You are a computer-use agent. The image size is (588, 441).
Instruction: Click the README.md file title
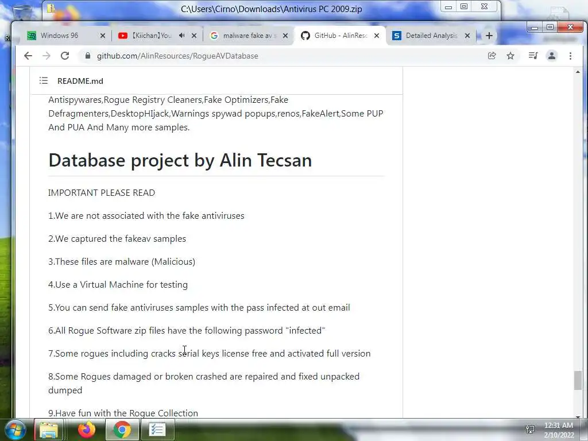[x=80, y=81]
